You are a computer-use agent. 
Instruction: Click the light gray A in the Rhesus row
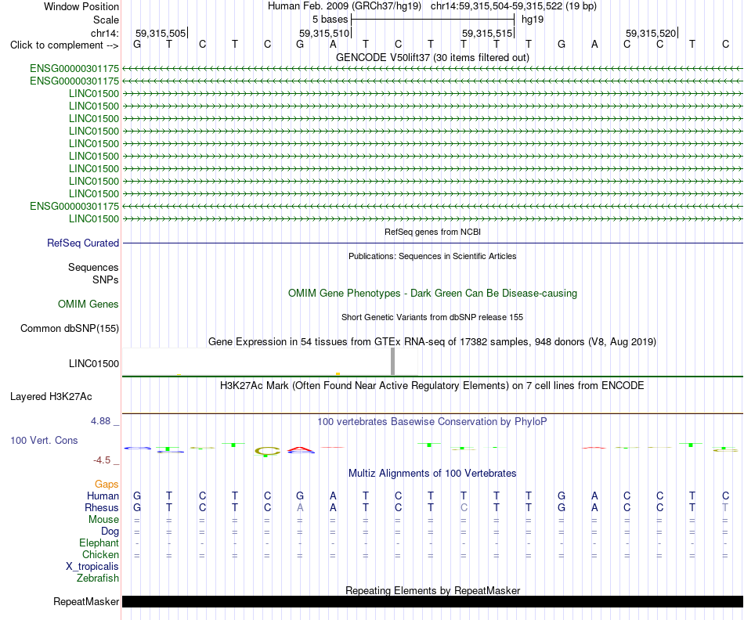pos(300,508)
